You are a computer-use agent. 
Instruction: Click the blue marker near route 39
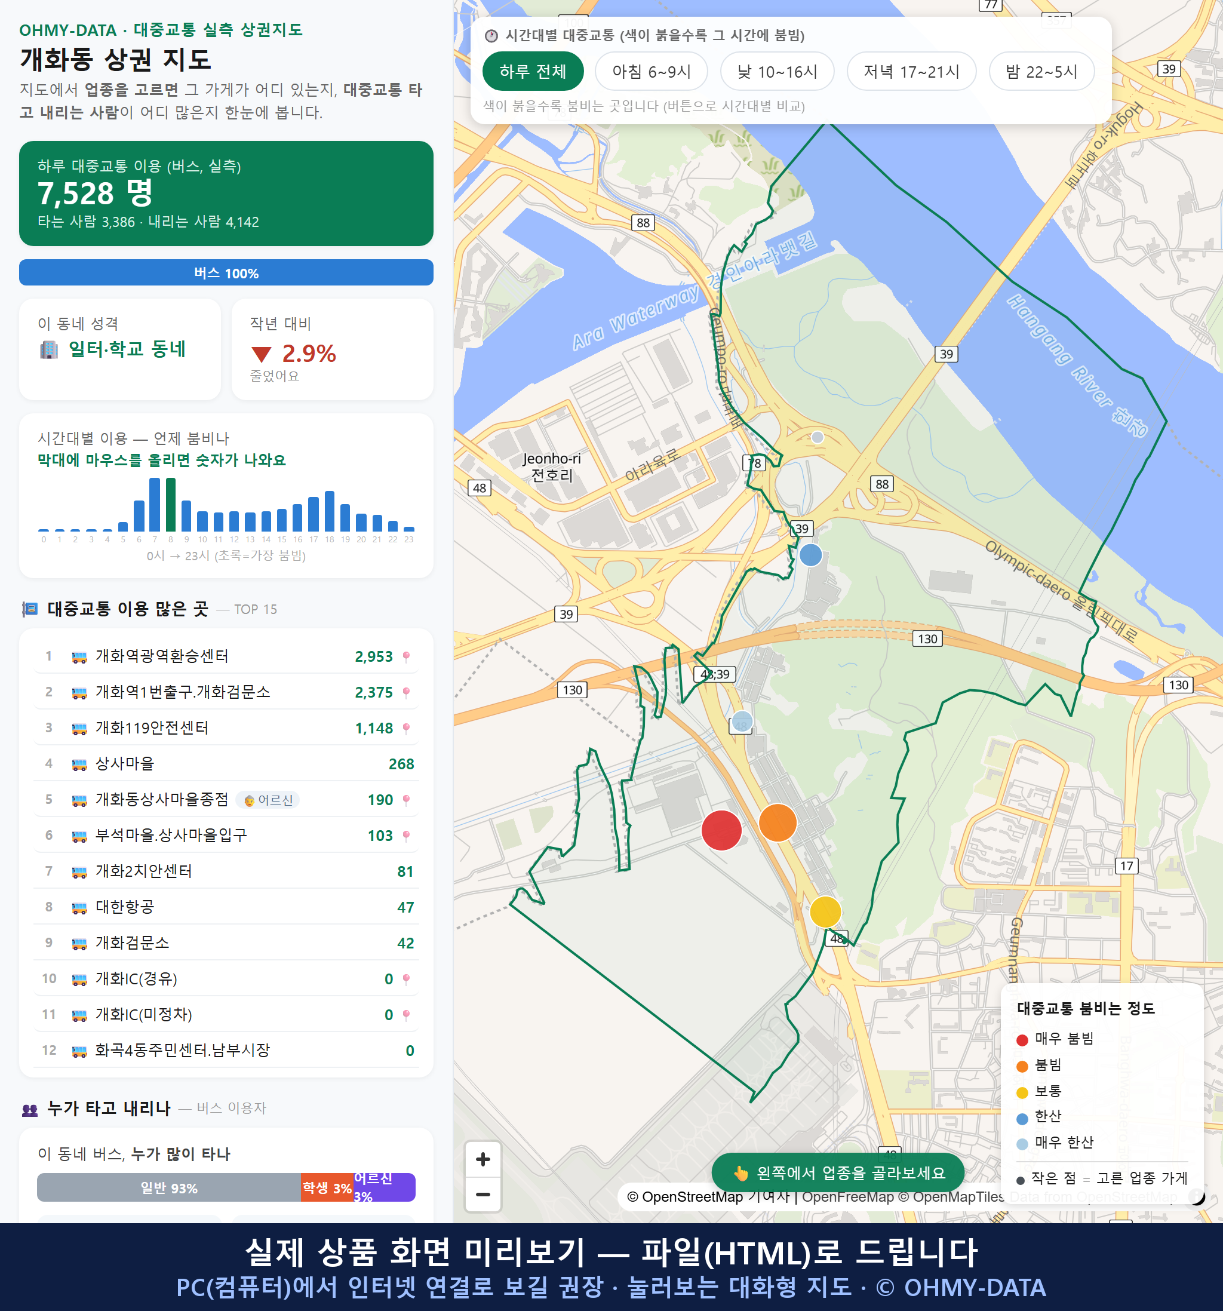(810, 555)
